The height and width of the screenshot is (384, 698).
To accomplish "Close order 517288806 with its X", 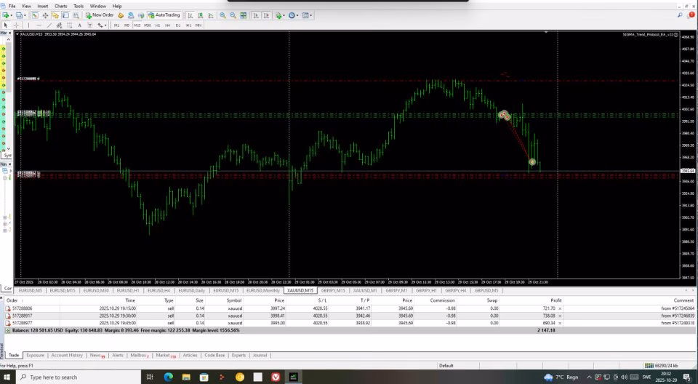I will pos(560,308).
